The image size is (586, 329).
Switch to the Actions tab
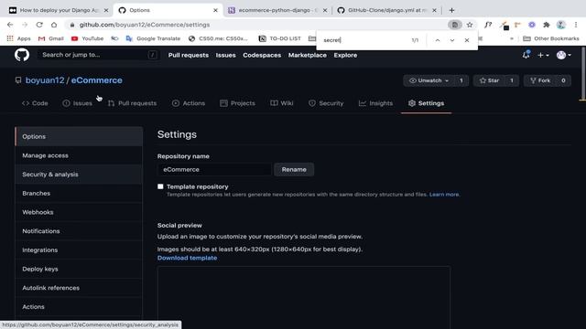coord(189,103)
